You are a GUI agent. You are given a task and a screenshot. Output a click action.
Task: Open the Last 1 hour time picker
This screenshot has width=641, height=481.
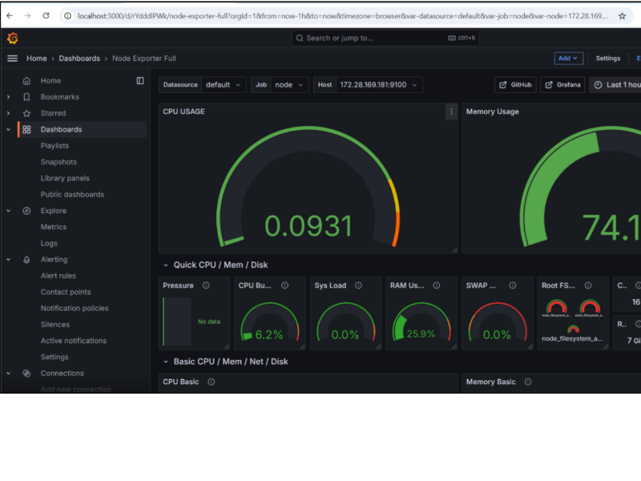[615, 85]
